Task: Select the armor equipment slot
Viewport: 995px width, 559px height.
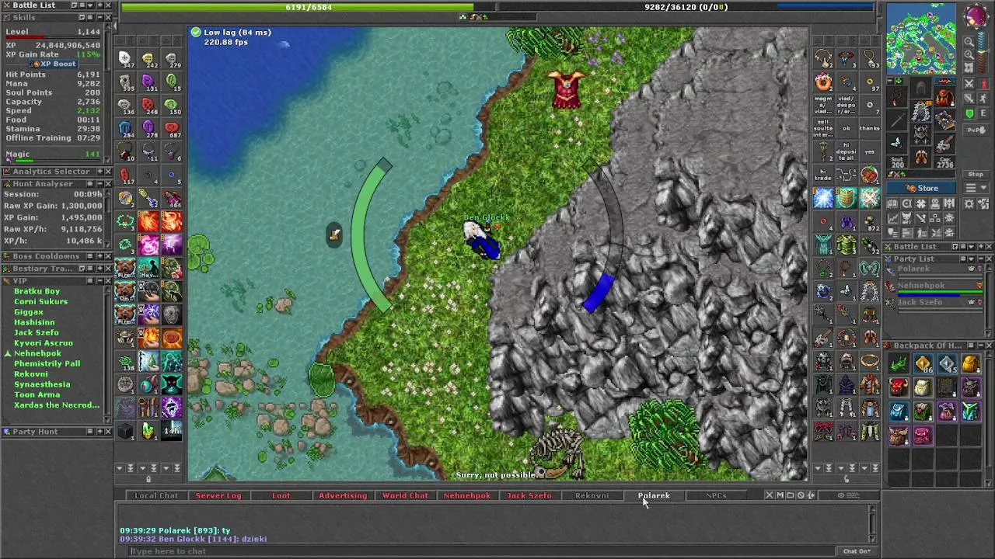Action: 920,111
